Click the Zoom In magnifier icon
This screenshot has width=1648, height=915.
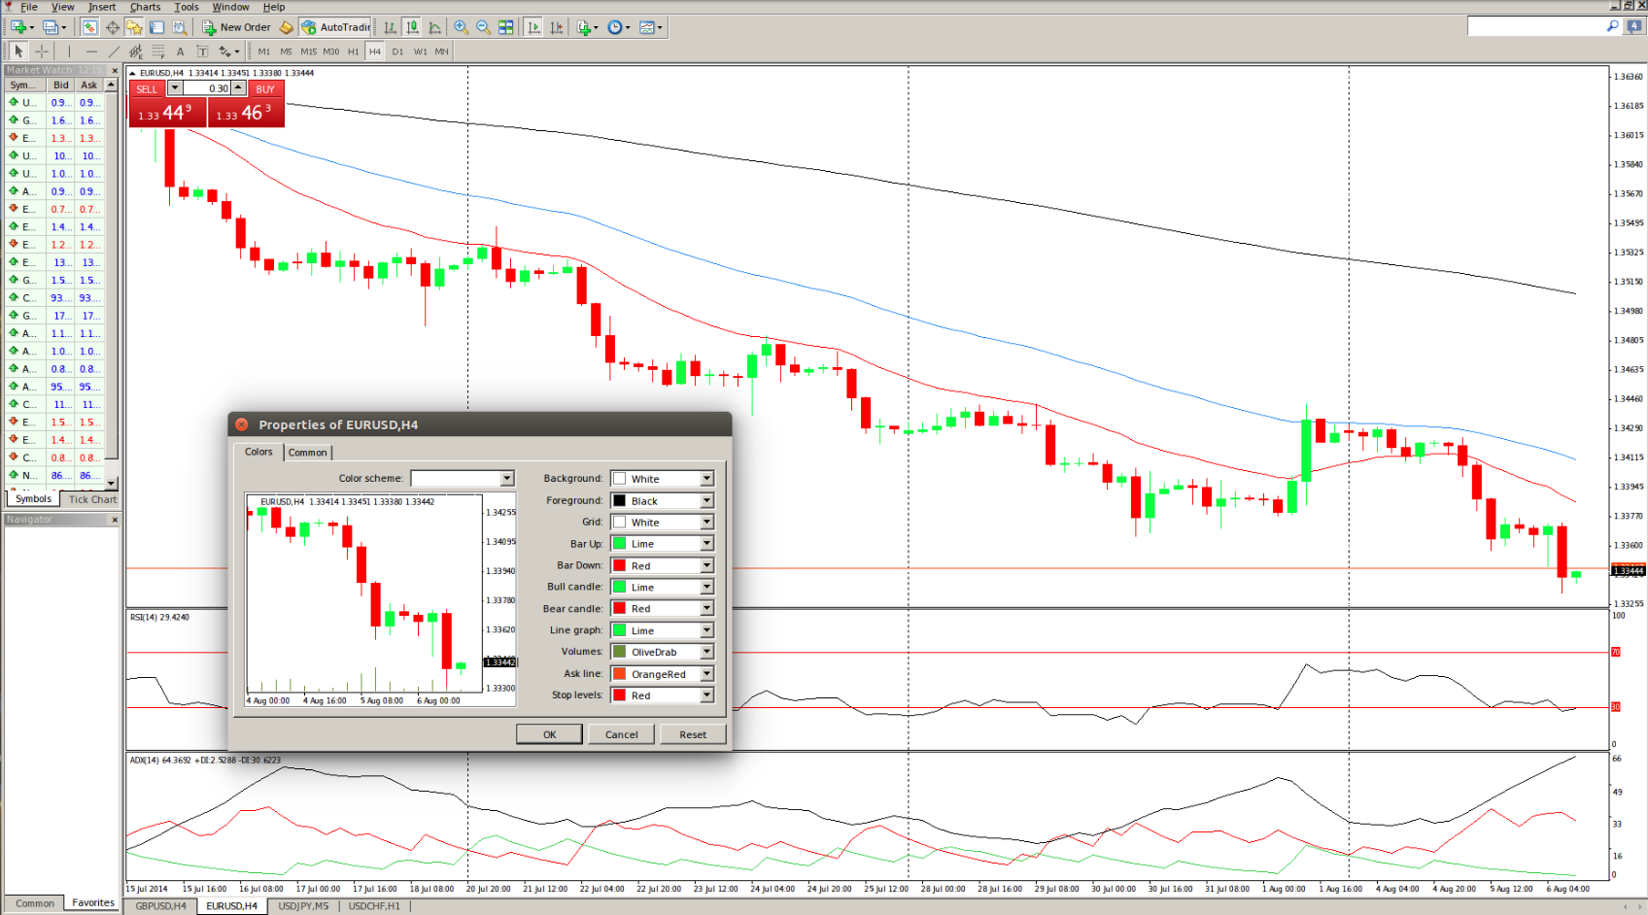[461, 27]
